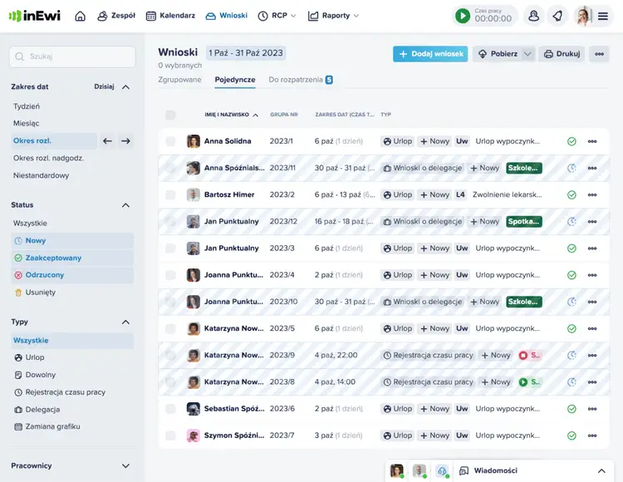
Task: Click the home icon in top navigation
Action: tap(80, 16)
